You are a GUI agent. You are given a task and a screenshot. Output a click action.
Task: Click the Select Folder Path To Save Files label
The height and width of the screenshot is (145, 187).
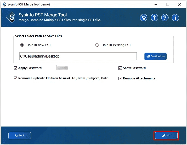click(38, 36)
